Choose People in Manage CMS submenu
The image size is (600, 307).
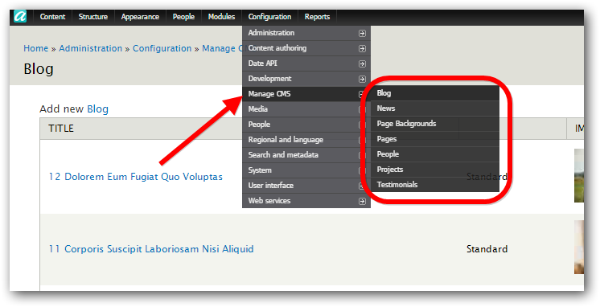435,154
